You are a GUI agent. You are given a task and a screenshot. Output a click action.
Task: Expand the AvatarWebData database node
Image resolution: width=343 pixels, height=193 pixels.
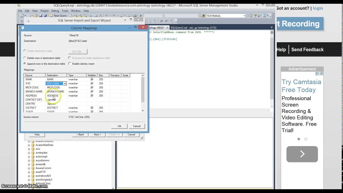pos(29,145)
